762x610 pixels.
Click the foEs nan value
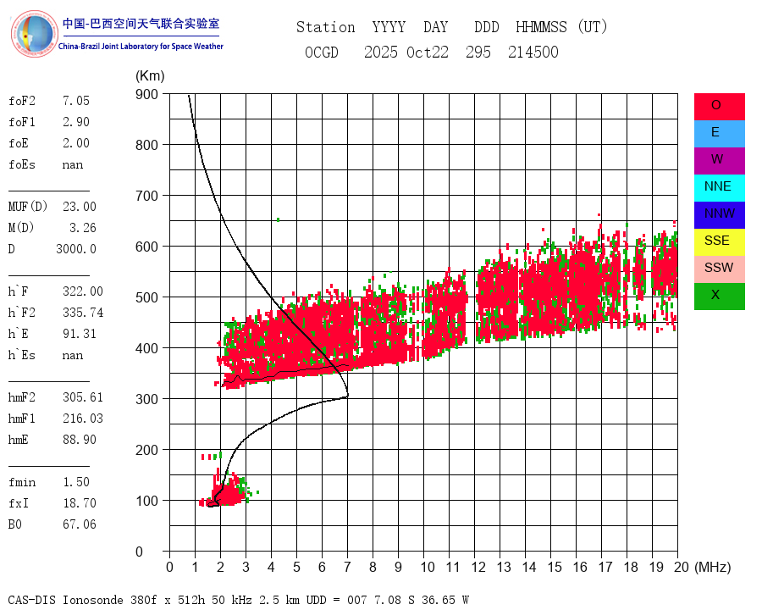pos(73,165)
